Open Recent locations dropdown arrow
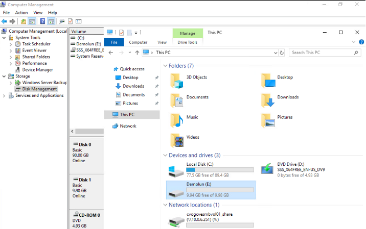This screenshot has height=229, width=366. tap(130, 53)
